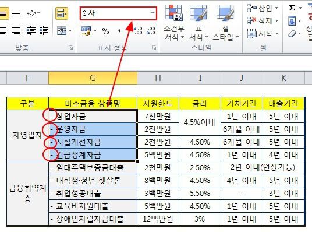Click the 8백만원 cell
Screen dimensions: 312x232
tap(158, 181)
